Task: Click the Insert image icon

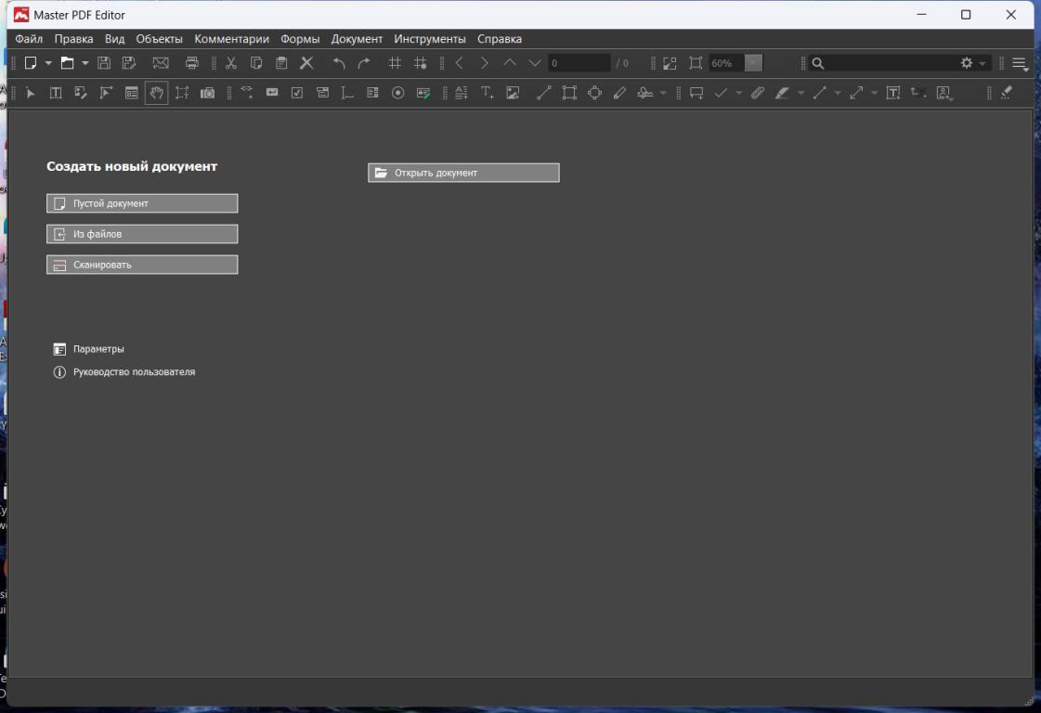Action: [x=512, y=93]
